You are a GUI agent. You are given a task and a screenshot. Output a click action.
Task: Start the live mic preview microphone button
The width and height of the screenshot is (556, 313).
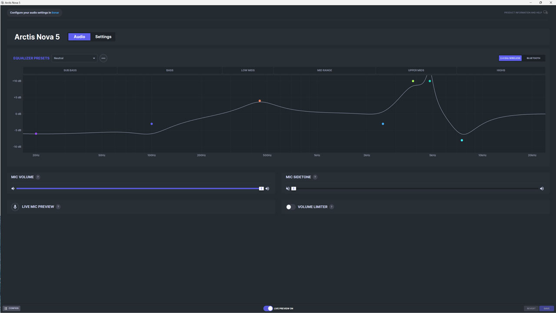[15, 207]
